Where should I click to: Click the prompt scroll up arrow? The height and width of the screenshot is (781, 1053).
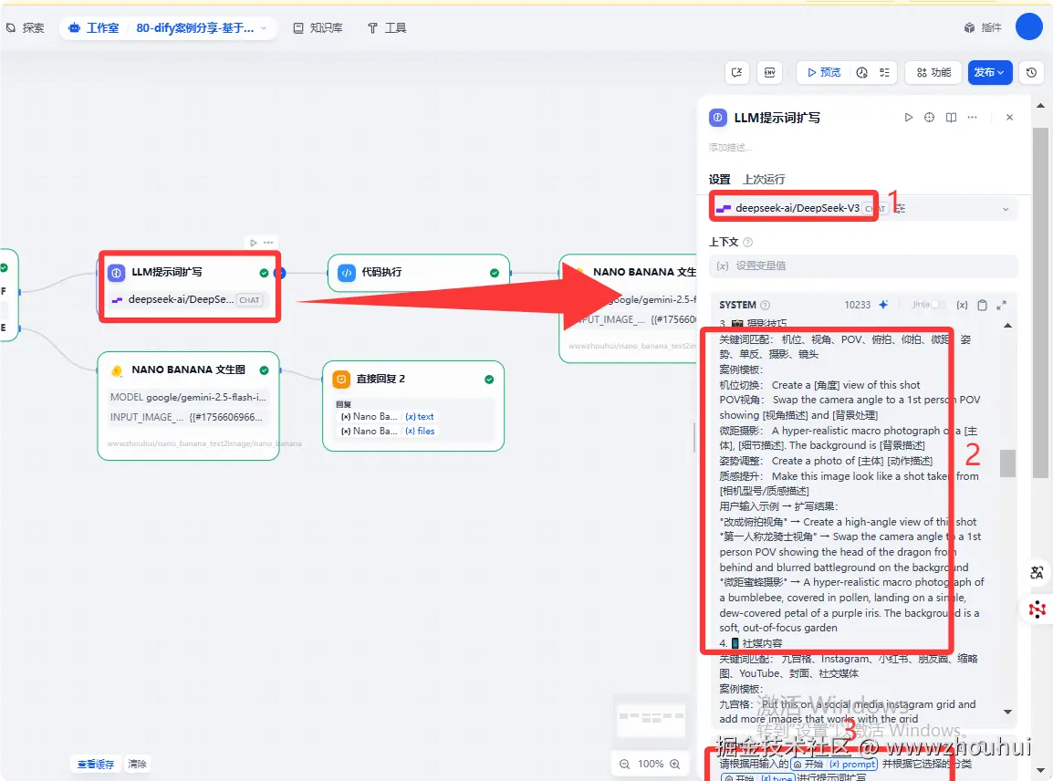pos(1007,326)
